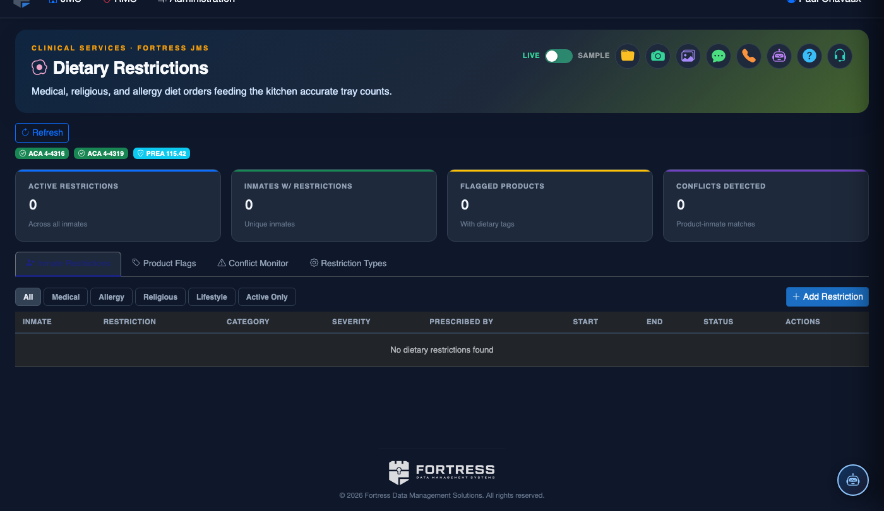Viewport: 884px width, 511px height.
Task: Open the headset support icon
Action: point(839,56)
